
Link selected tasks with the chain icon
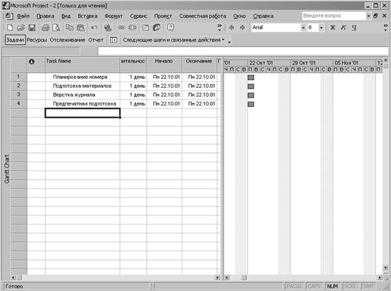click(x=121, y=27)
